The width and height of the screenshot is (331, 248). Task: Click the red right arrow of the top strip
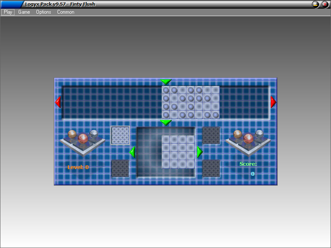click(x=273, y=102)
